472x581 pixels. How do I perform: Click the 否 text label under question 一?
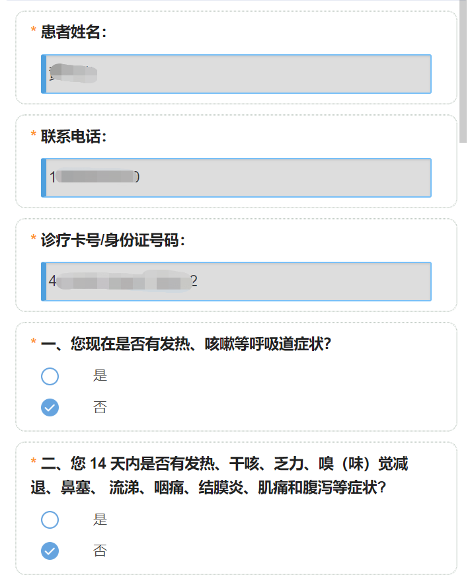pos(100,407)
